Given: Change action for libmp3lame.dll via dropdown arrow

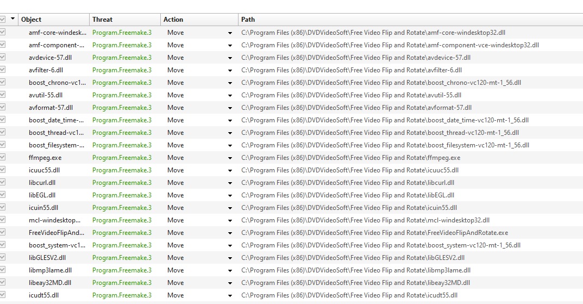Looking at the screenshot, I should point(230,270).
